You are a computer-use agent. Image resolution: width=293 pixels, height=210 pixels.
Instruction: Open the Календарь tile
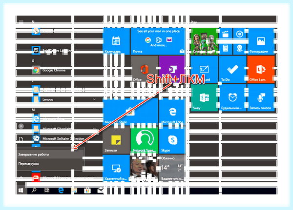tap(116, 41)
